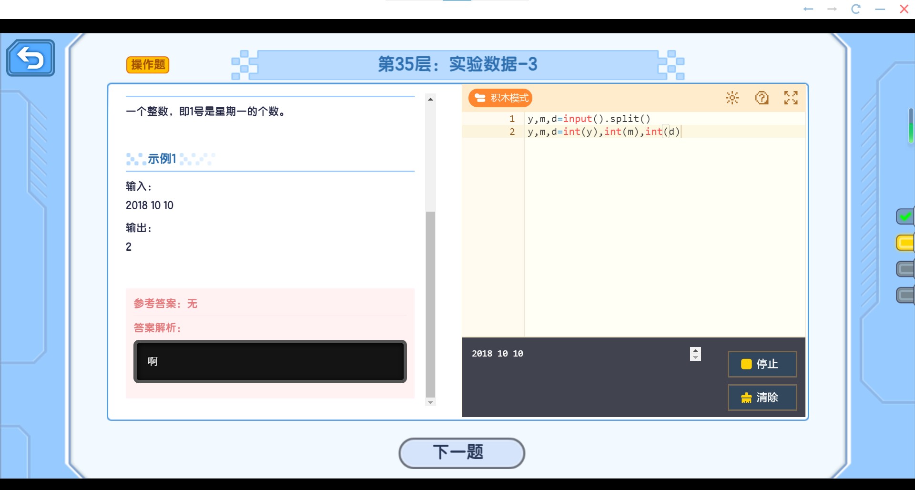Click the 清除 clear button

[762, 398]
